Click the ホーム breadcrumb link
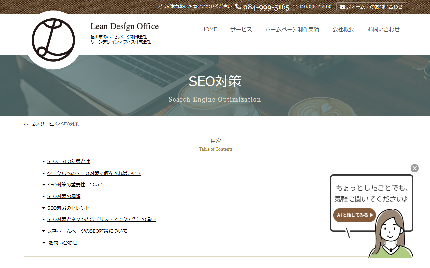Screen dimensions: 430x268 (30, 124)
